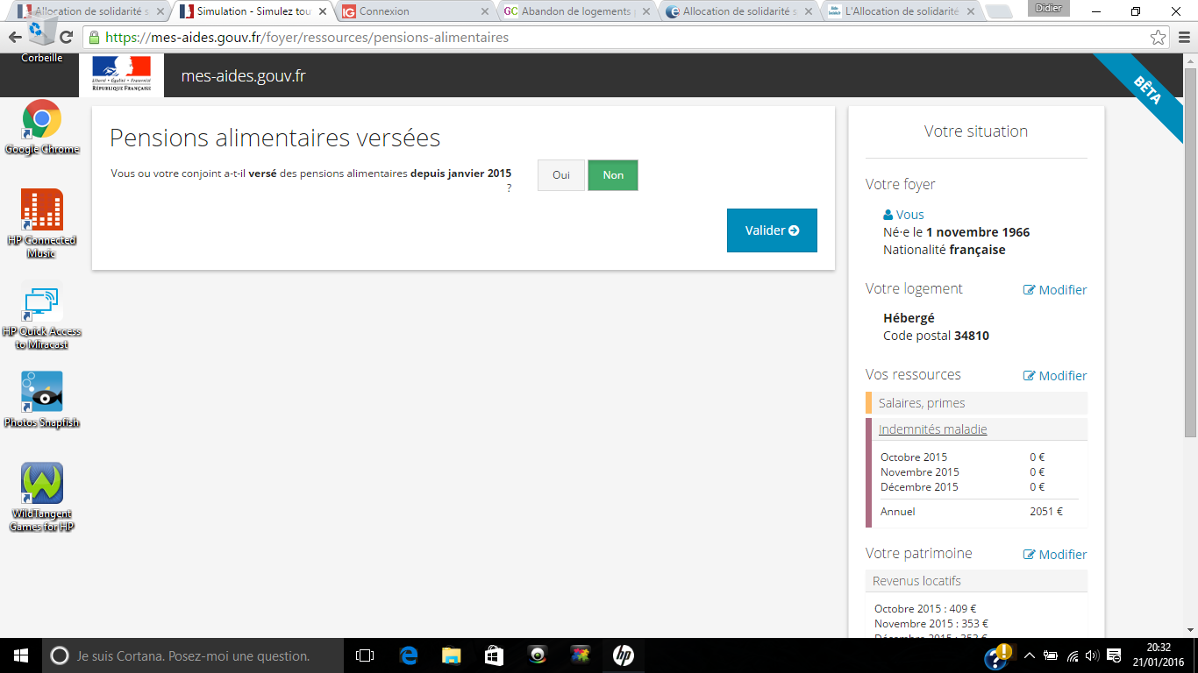Click the Octobre 2015 : 409 € line
The image size is (1198, 673).
[x=925, y=609]
